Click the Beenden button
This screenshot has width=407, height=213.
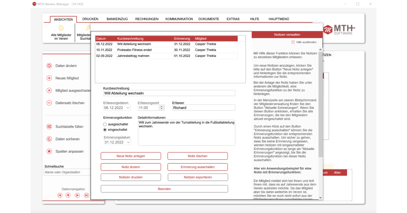tap(164, 189)
